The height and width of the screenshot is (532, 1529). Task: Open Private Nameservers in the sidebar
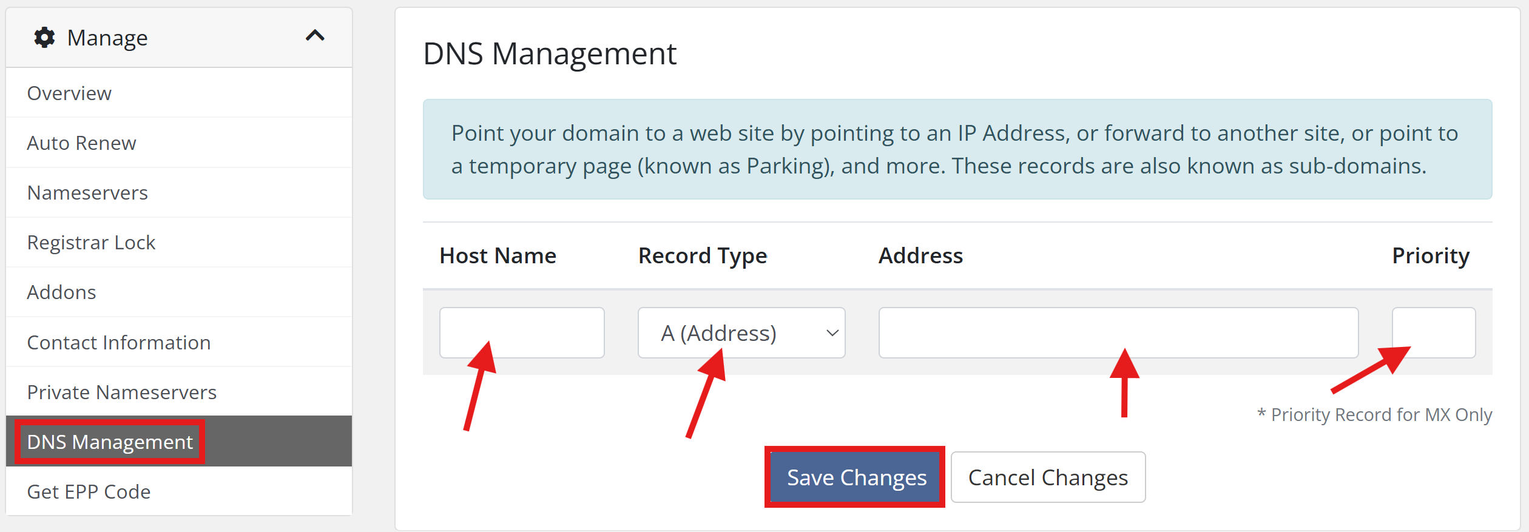[x=121, y=392]
